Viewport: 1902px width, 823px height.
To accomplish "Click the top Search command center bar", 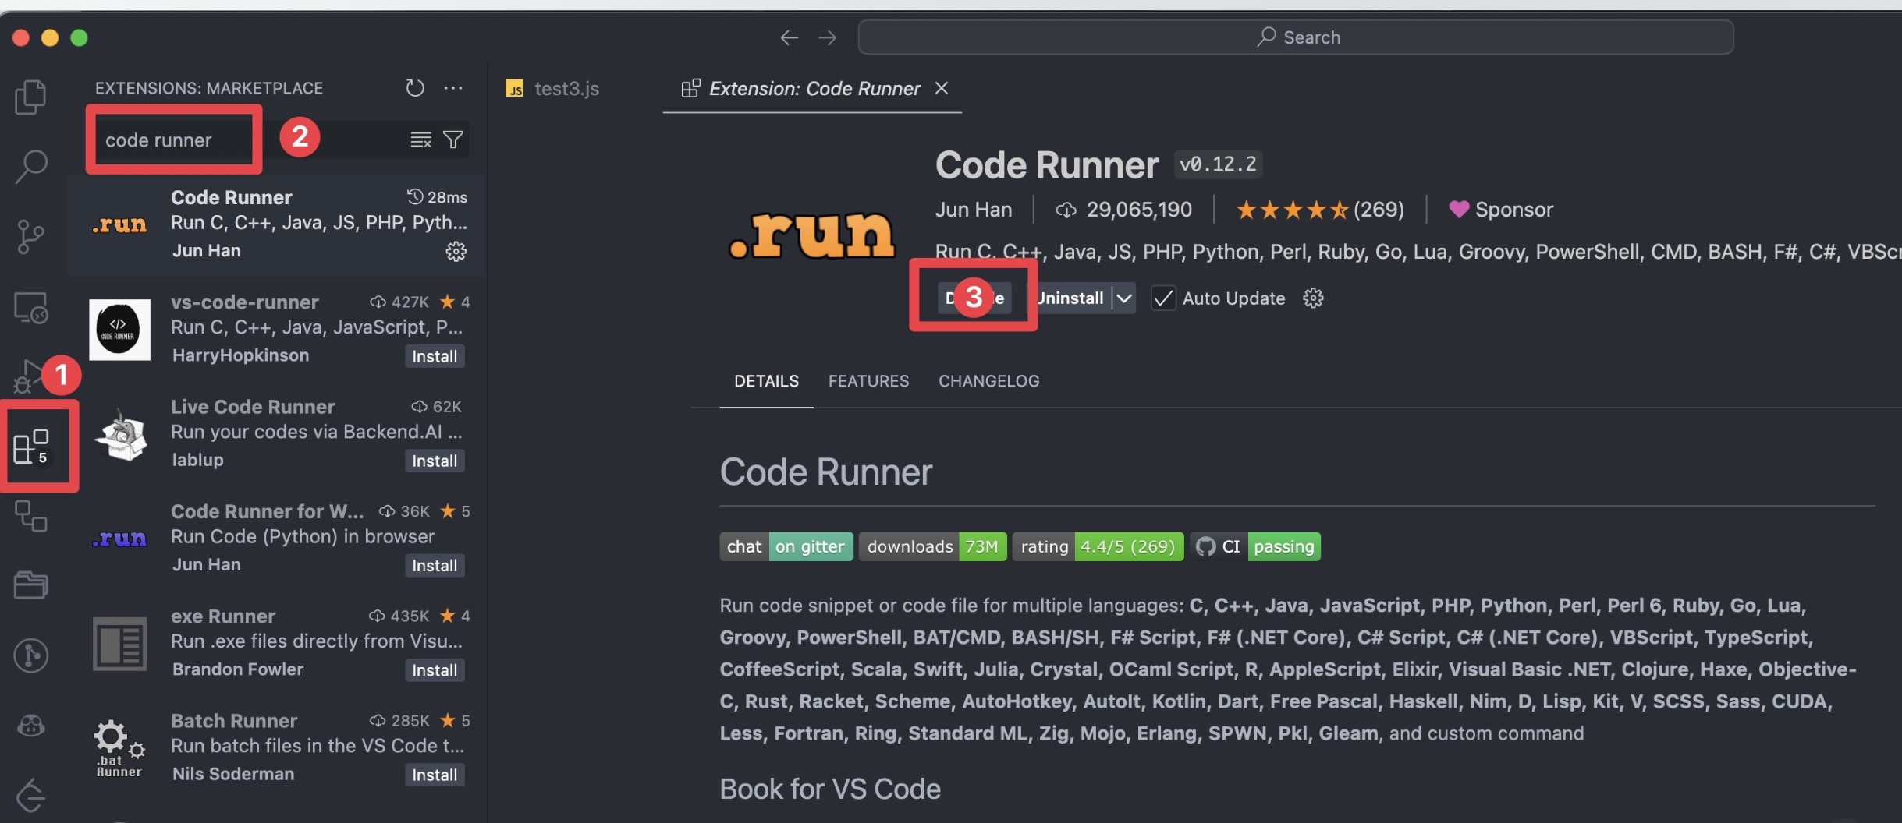I will [x=1296, y=37].
